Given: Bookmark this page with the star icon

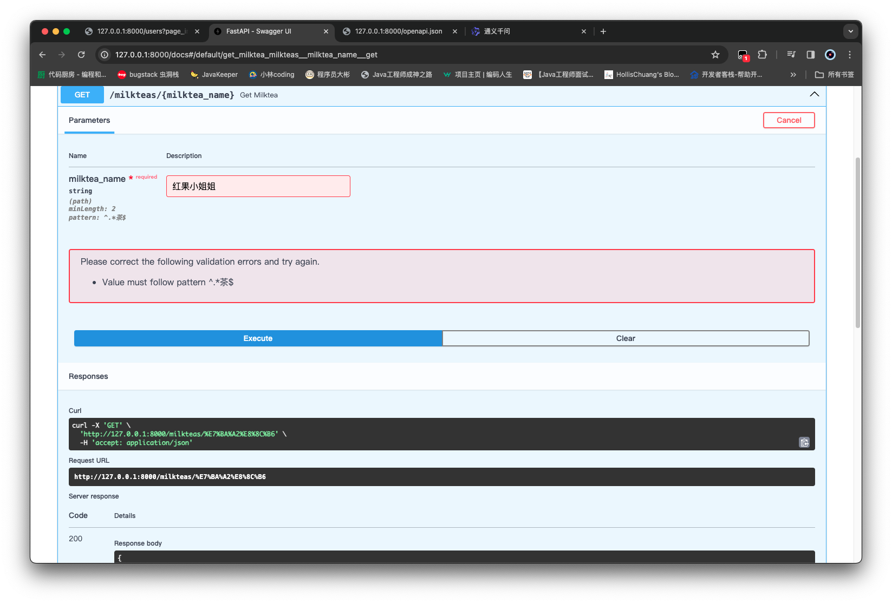Looking at the screenshot, I should tap(715, 55).
